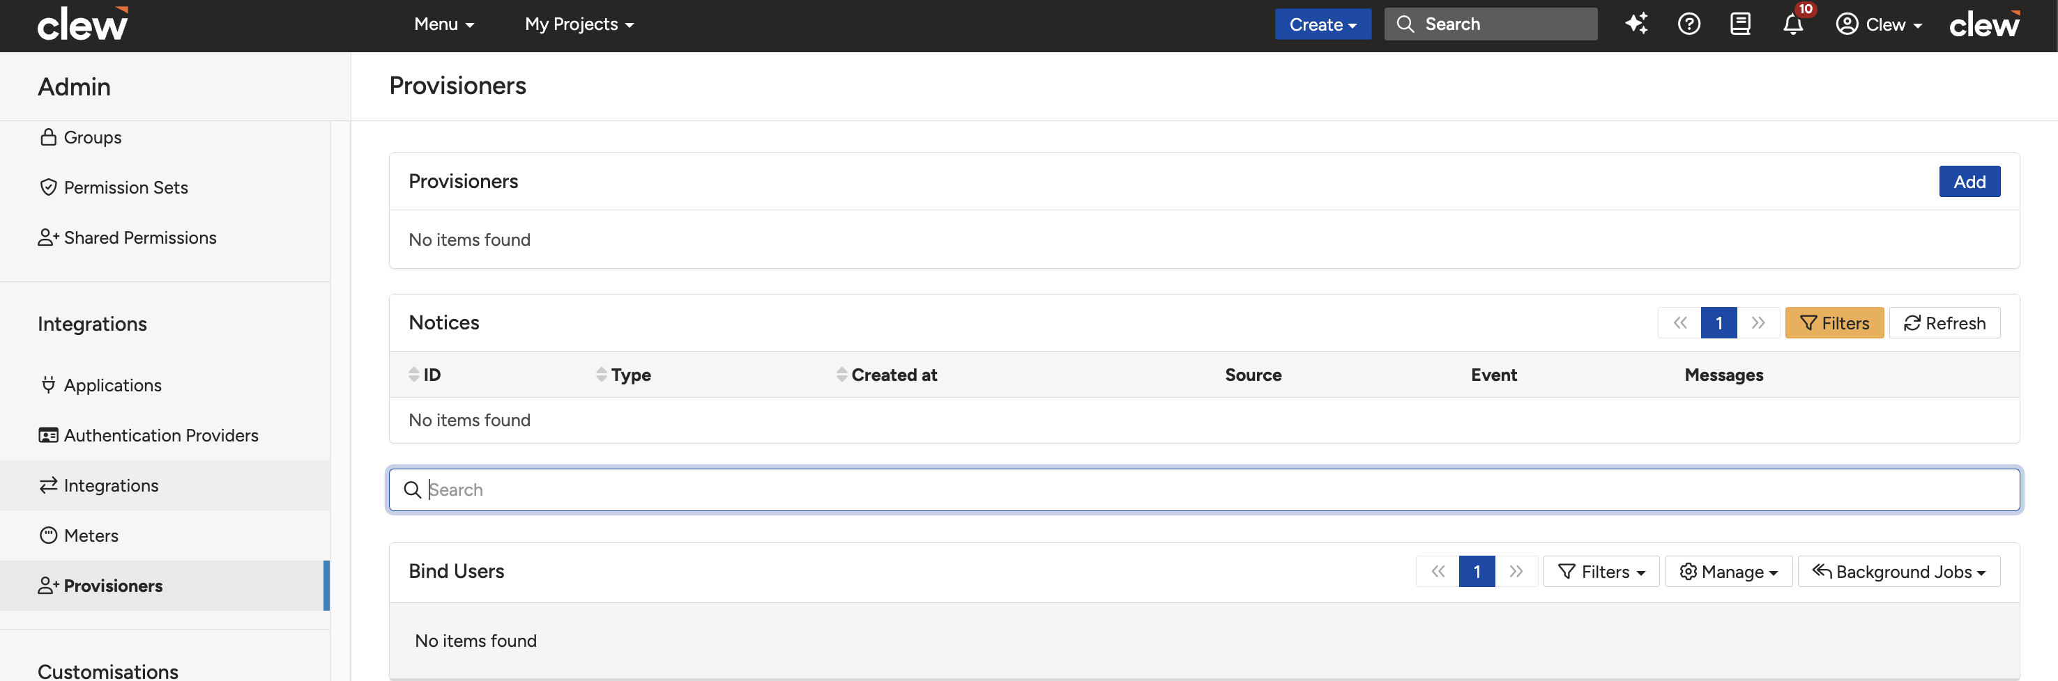The width and height of the screenshot is (2058, 681).
Task: Open the Bind Users Filters dropdown
Action: click(1601, 572)
